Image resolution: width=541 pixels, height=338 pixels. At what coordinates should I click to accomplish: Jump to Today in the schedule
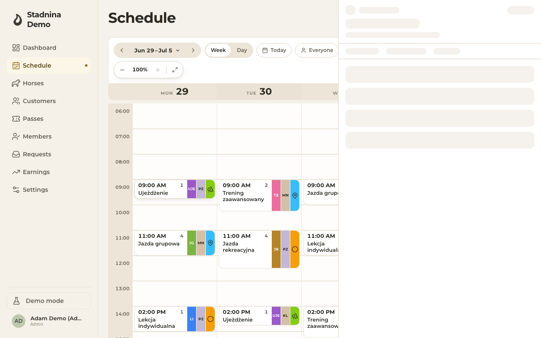(274, 50)
